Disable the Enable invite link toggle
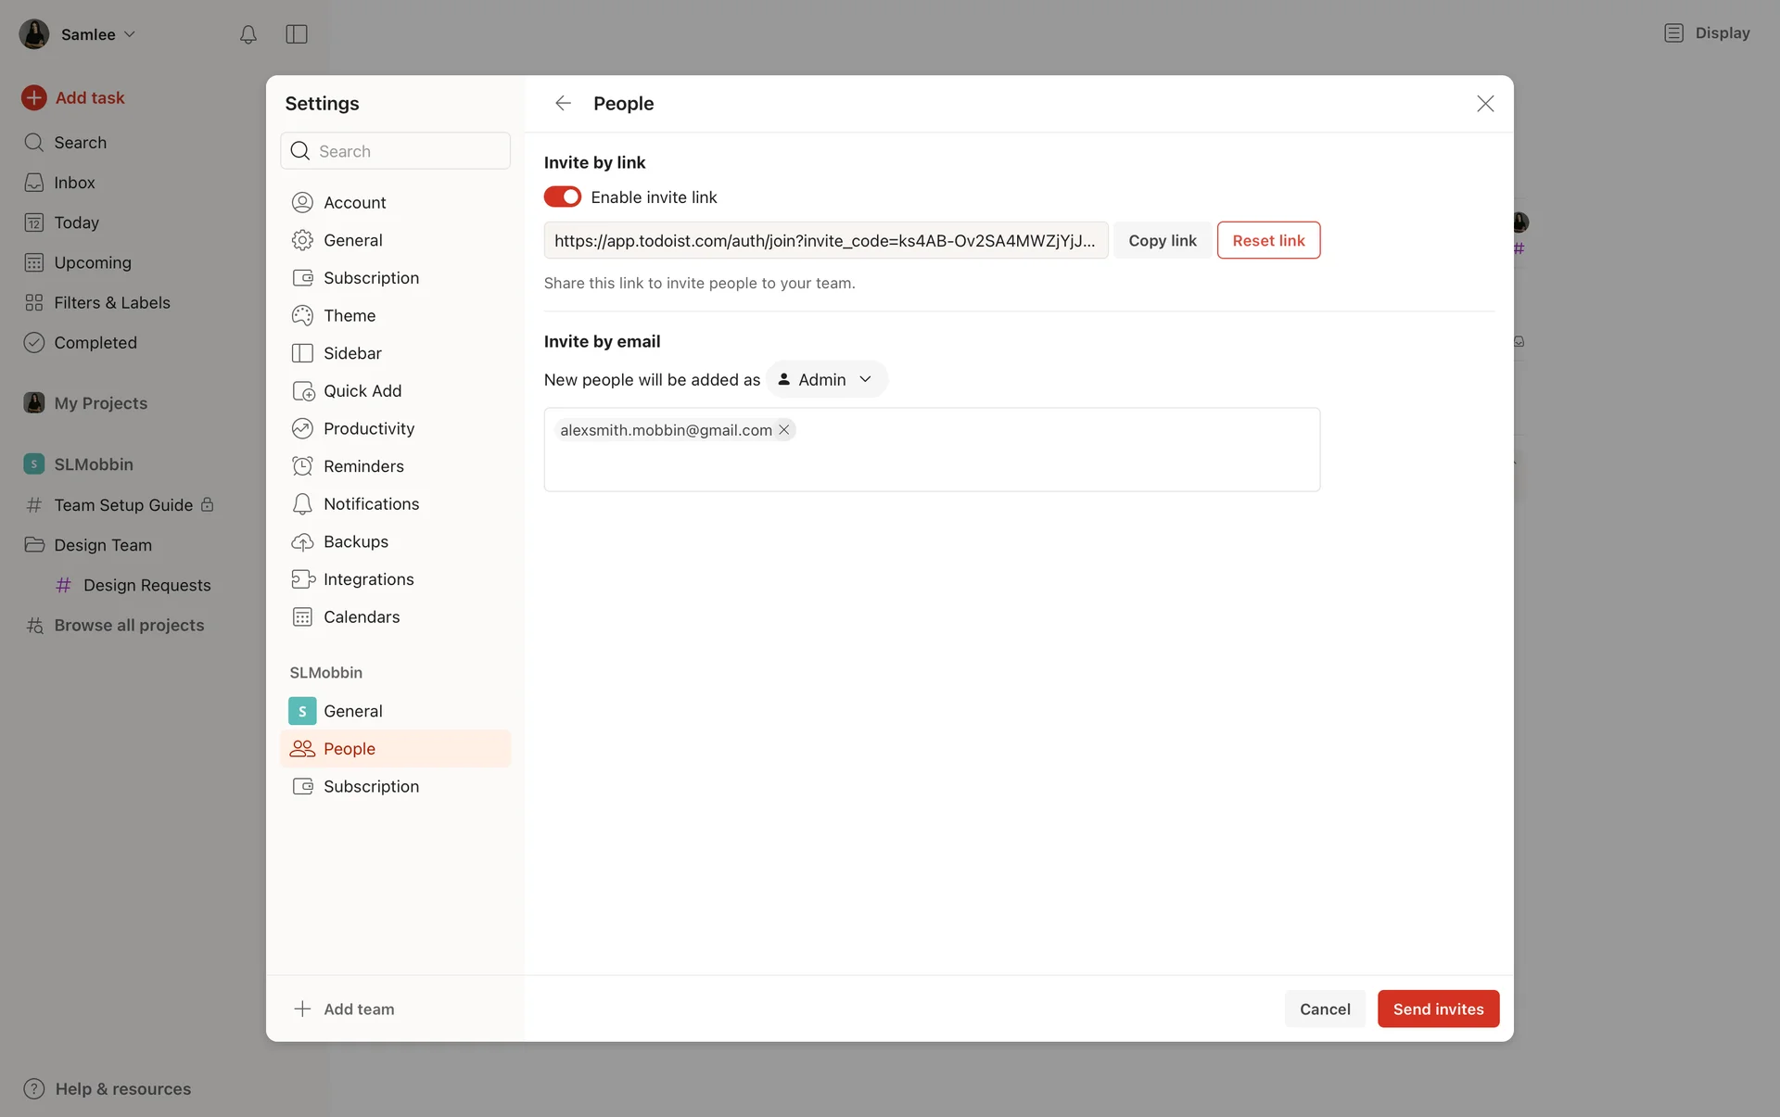The width and height of the screenshot is (1780, 1117). tap(562, 197)
